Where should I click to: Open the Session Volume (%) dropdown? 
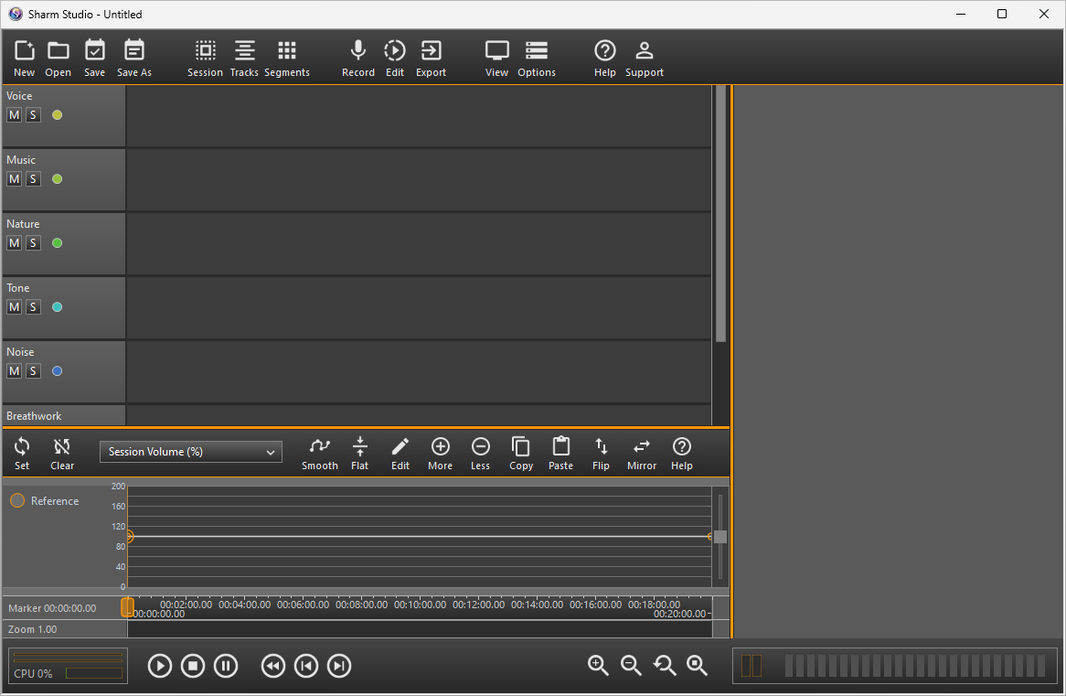tap(191, 452)
